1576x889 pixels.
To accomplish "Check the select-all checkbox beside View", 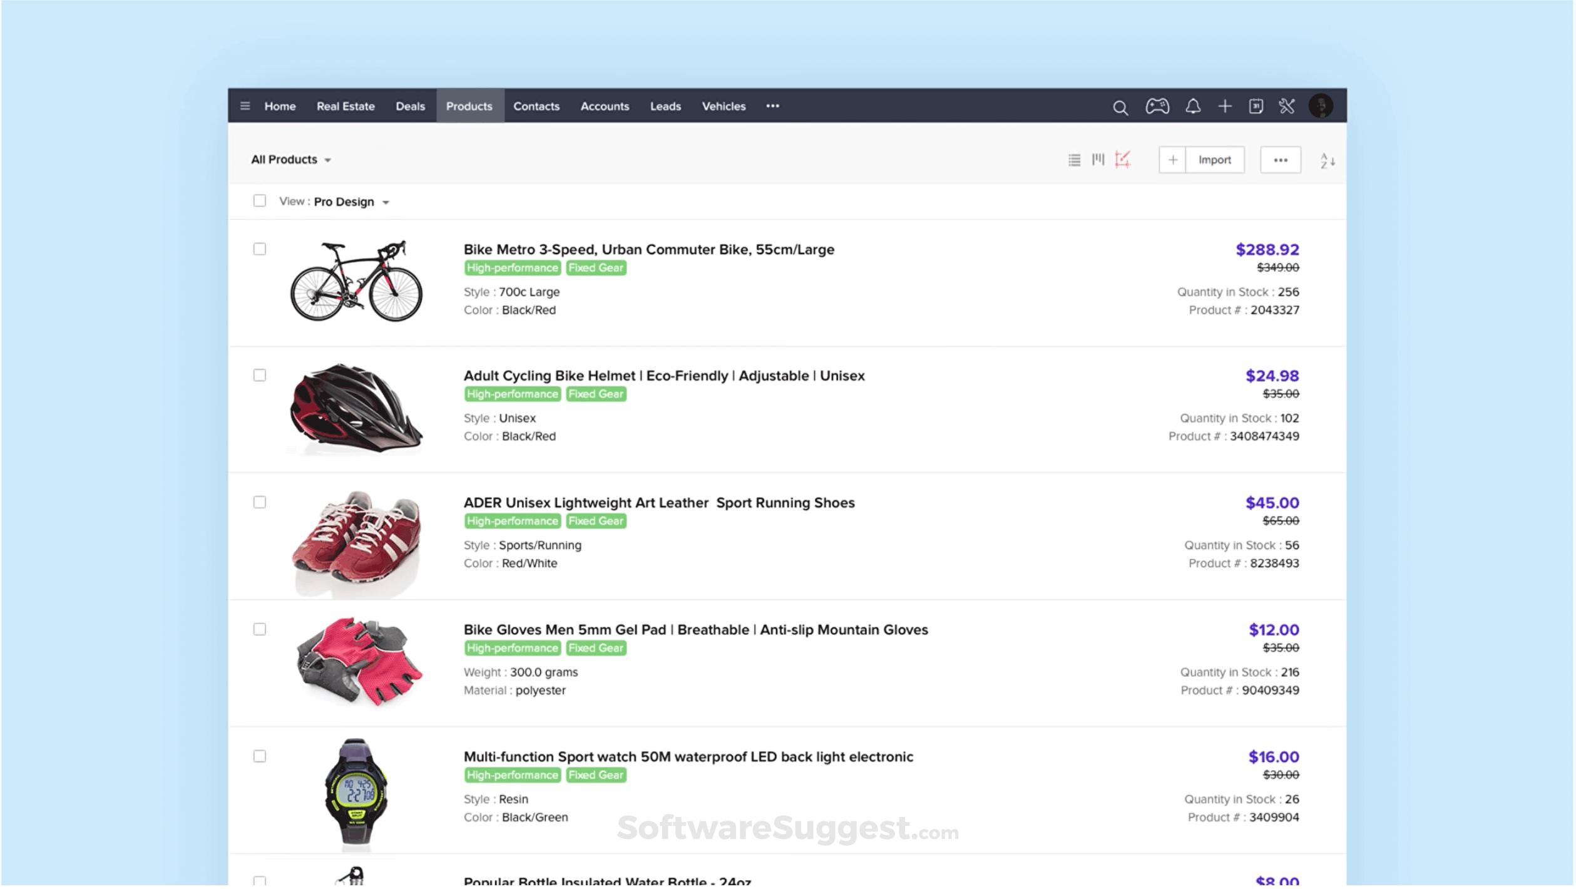I will [260, 200].
